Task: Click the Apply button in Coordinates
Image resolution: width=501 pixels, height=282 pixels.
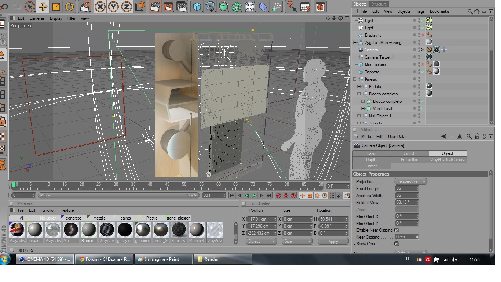Action: pos(333,241)
